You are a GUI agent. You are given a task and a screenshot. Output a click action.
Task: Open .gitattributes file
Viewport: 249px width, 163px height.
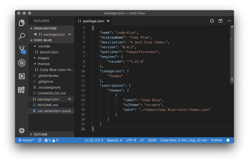pos(51,76)
